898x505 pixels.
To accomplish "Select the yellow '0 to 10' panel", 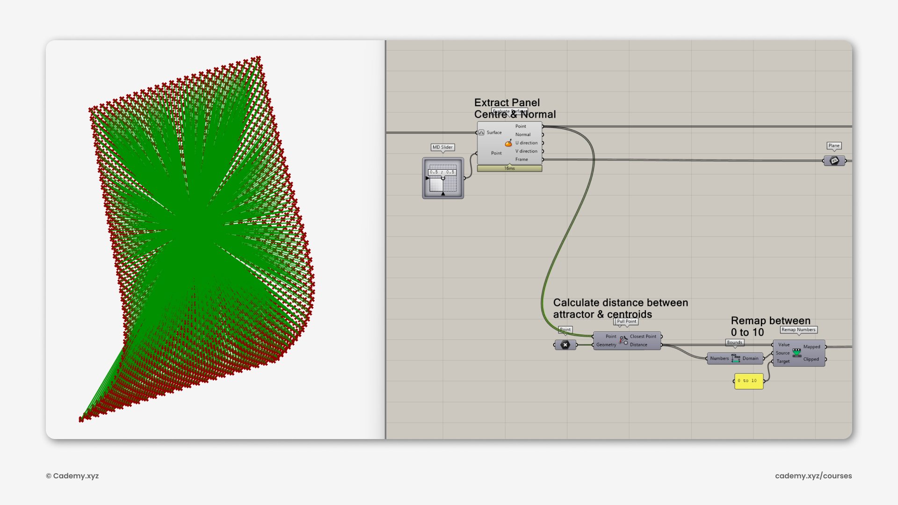I will point(749,381).
